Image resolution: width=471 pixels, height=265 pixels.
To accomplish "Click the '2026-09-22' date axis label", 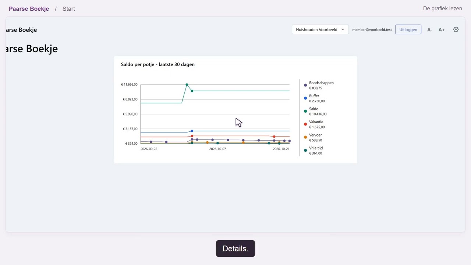I will [149, 149].
